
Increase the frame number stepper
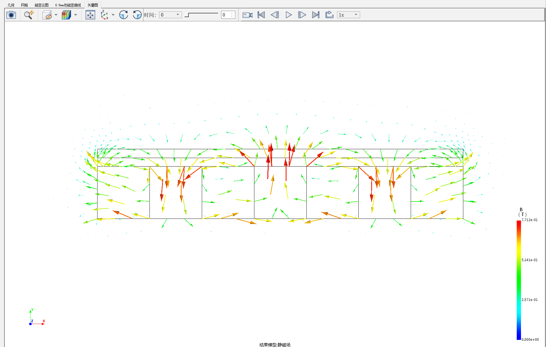point(232,13)
